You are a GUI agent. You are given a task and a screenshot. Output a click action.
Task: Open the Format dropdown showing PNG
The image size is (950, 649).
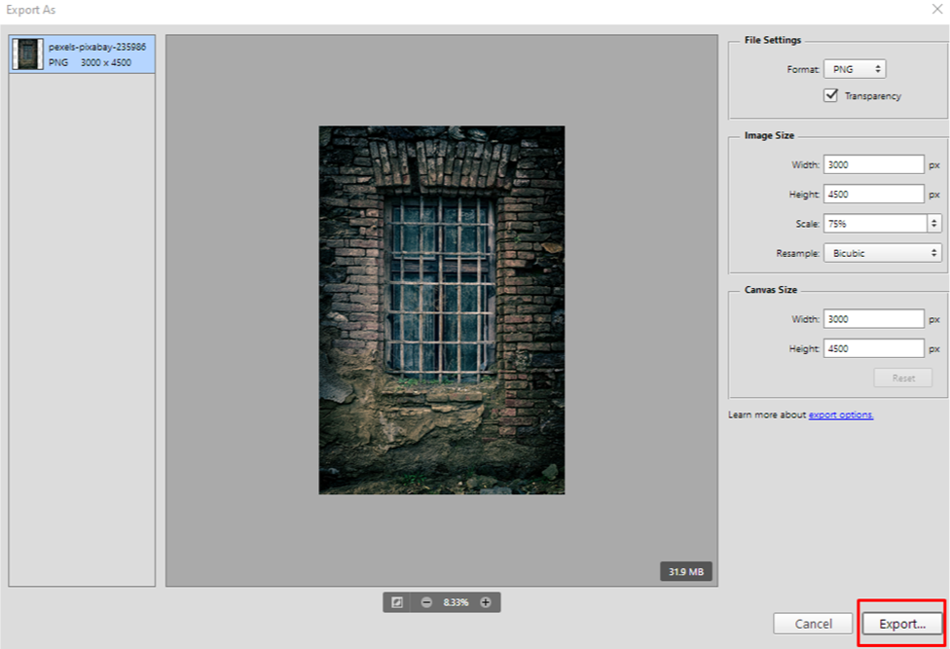pyautogui.click(x=855, y=68)
